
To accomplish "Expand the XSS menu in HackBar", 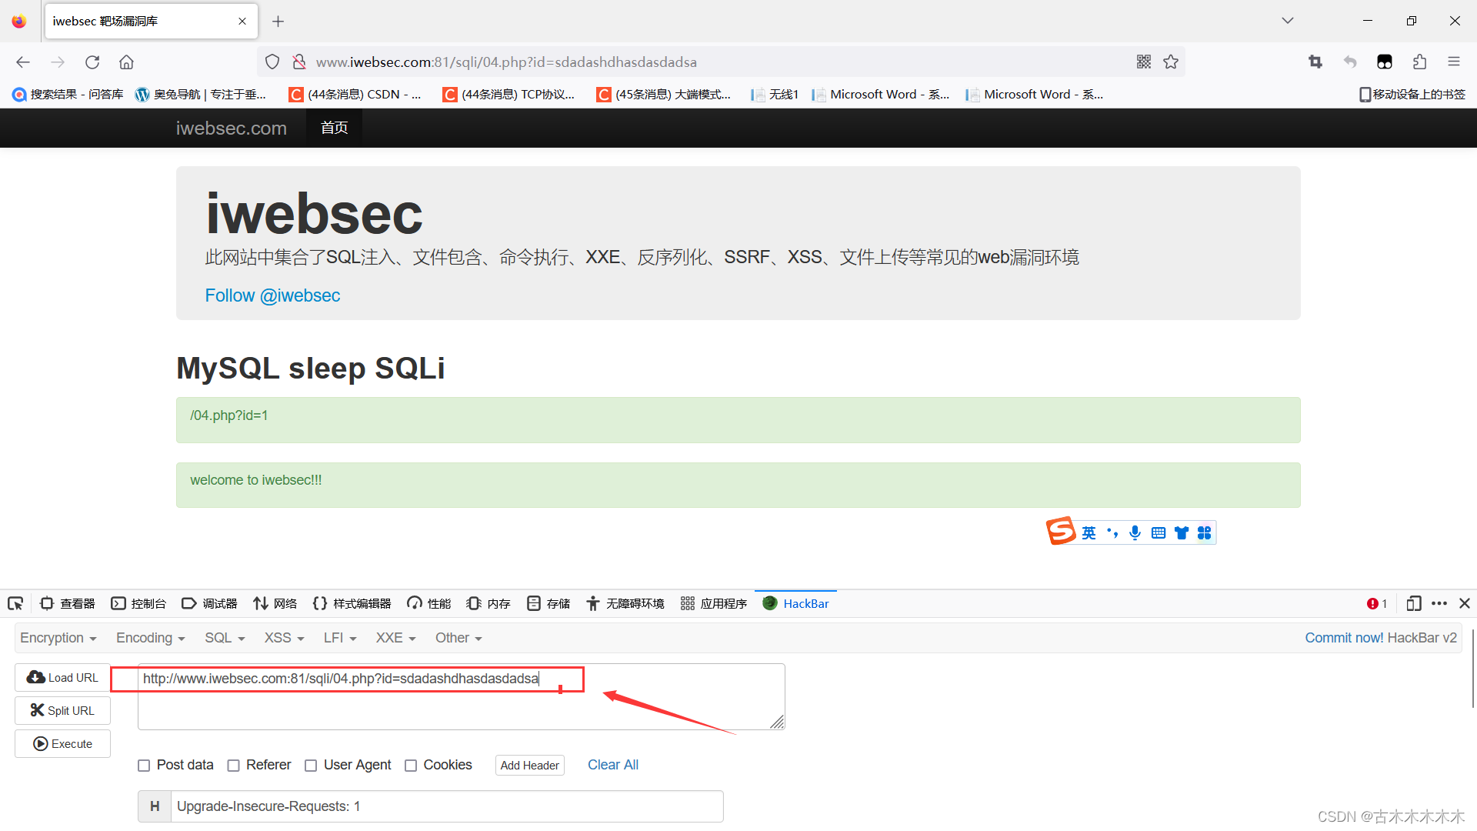I will click(282, 638).
